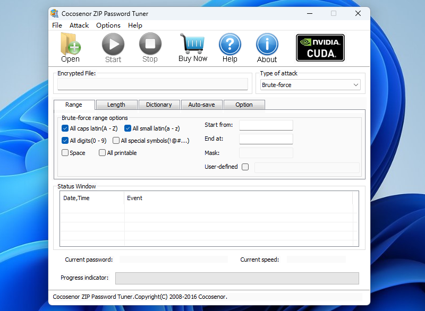The height and width of the screenshot is (311, 425).
Task: Click the Help question mark icon
Action: point(230,44)
